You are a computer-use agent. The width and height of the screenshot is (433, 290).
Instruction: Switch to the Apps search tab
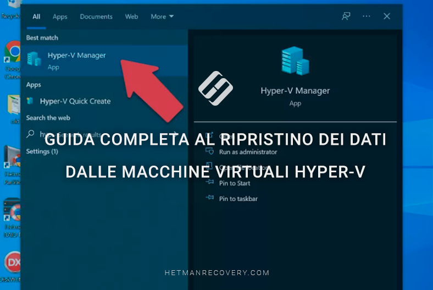click(60, 17)
